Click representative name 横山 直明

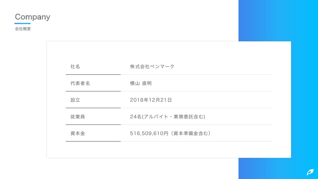coord(141,83)
